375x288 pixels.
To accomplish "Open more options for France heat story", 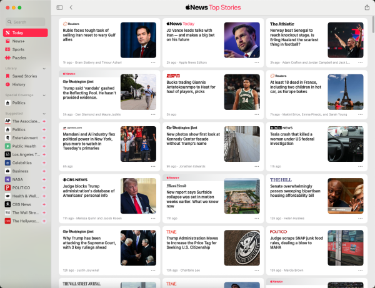I will coord(360,114).
